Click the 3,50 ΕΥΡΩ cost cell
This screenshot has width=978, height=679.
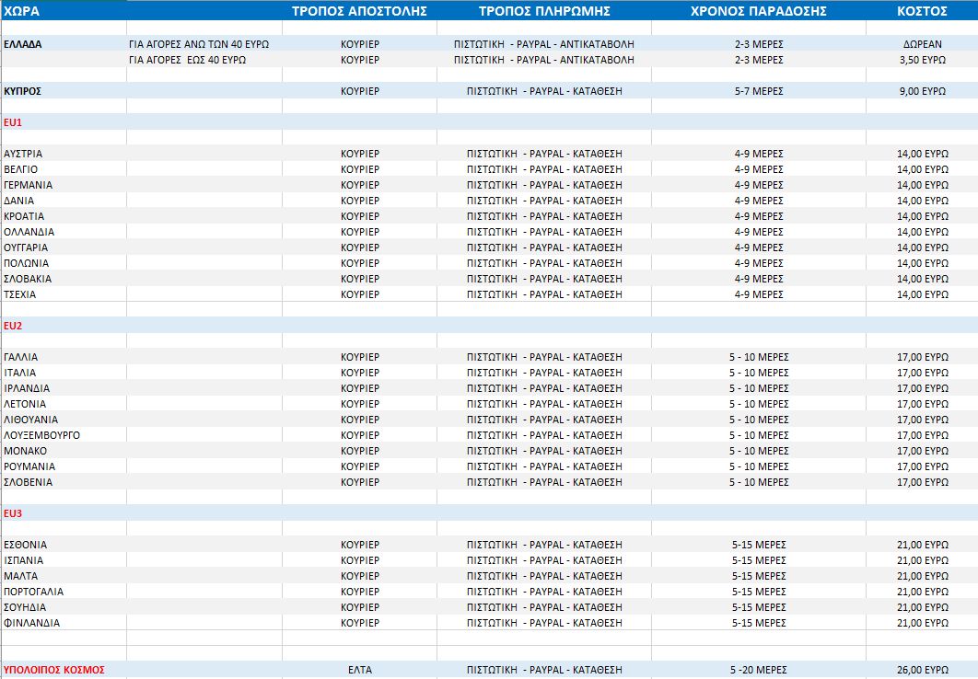(923, 60)
